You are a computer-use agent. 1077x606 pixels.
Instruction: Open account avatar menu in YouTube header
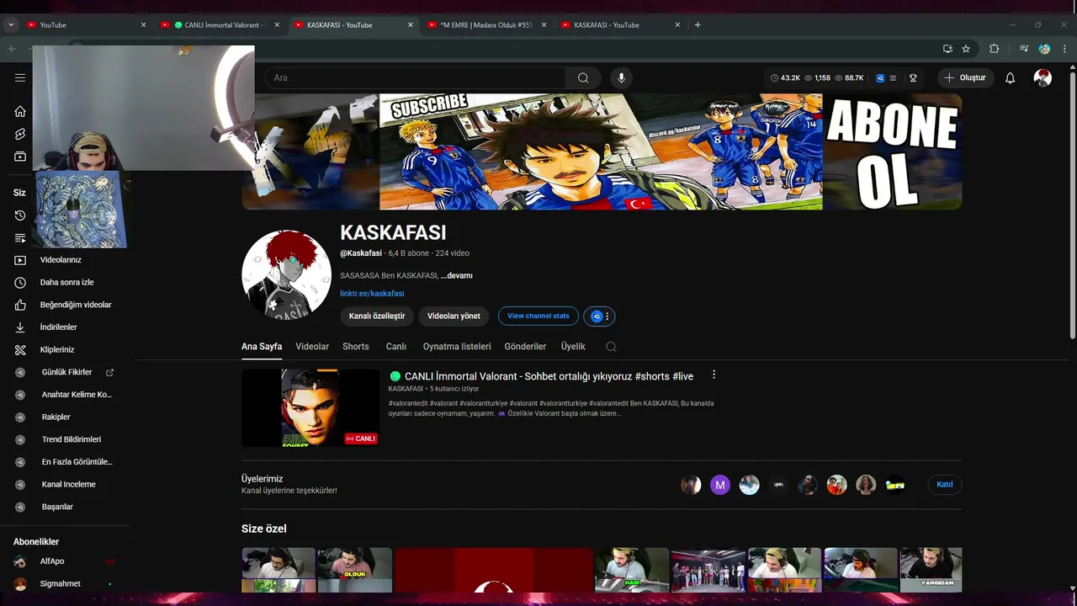coord(1043,77)
